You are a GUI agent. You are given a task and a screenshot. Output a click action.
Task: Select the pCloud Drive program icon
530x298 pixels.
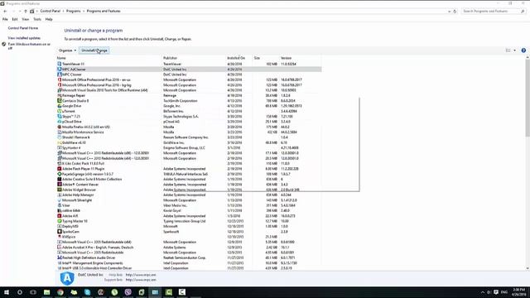pyautogui.click(x=60, y=122)
